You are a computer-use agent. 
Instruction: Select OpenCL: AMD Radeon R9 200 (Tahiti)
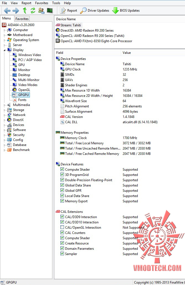pos(90,36)
